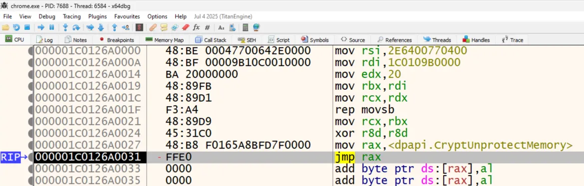Toggle breakpoint dot at address 000001C0126A000A

30,62
